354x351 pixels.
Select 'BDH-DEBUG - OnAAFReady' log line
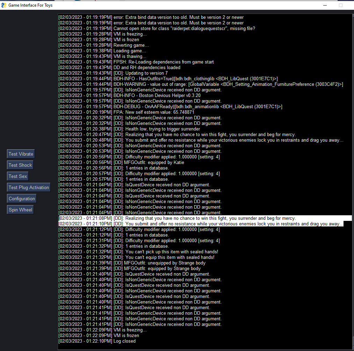click(x=171, y=107)
